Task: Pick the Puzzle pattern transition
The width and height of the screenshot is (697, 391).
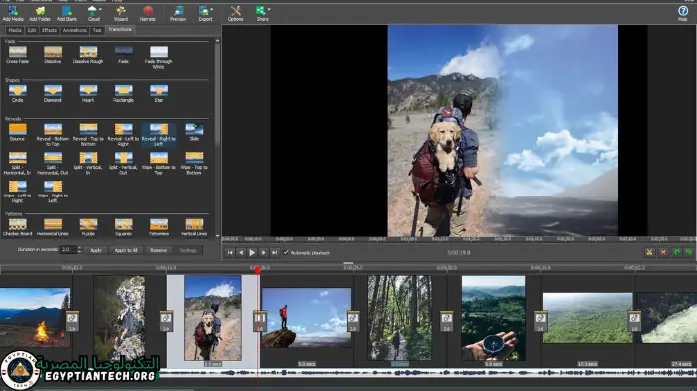Action: click(x=88, y=227)
